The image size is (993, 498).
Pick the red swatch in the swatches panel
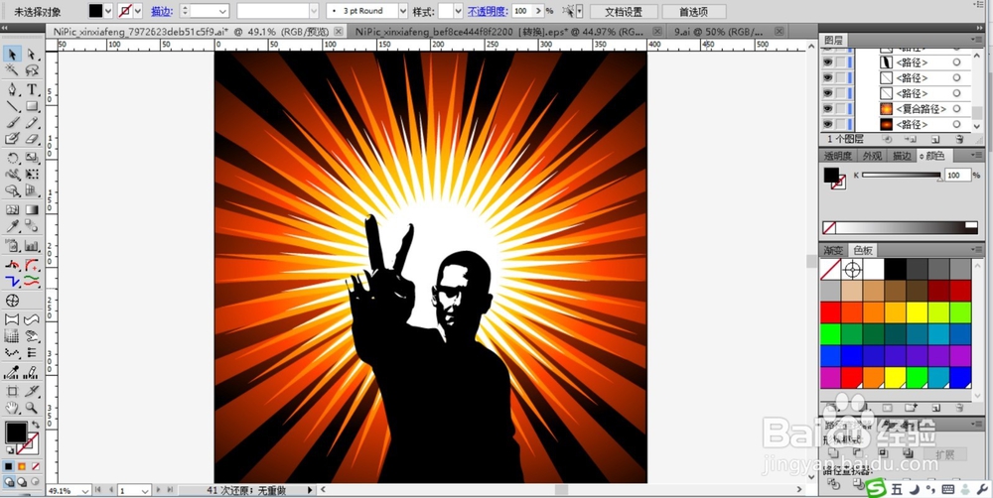tap(829, 311)
